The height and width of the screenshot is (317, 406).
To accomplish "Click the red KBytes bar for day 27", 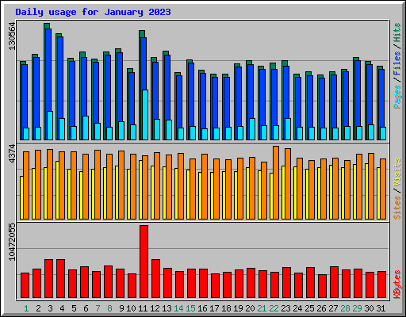I will pos(334,282).
